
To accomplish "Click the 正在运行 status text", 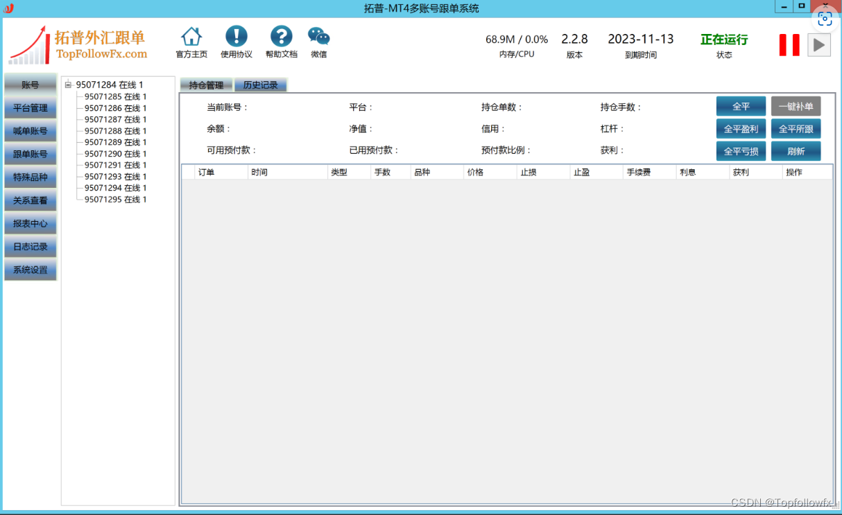I will (x=724, y=40).
